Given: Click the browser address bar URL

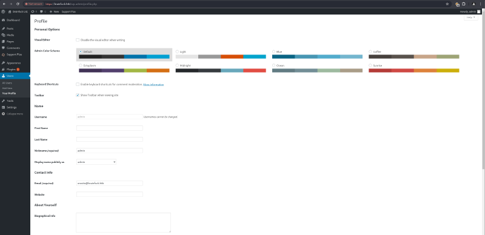Looking at the screenshot, I should point(71,4).
